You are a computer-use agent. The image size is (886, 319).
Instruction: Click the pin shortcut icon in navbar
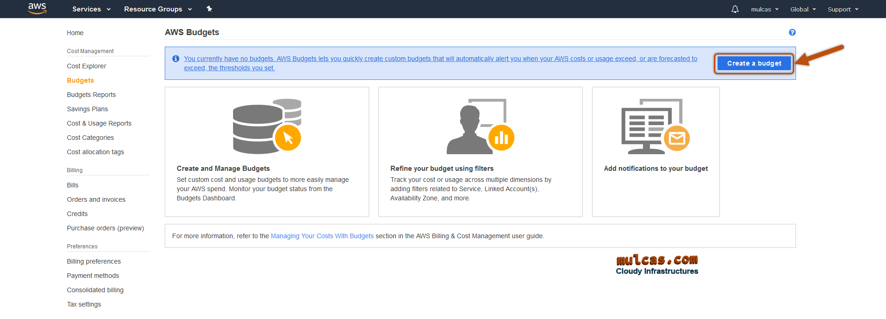coord(209,9)
